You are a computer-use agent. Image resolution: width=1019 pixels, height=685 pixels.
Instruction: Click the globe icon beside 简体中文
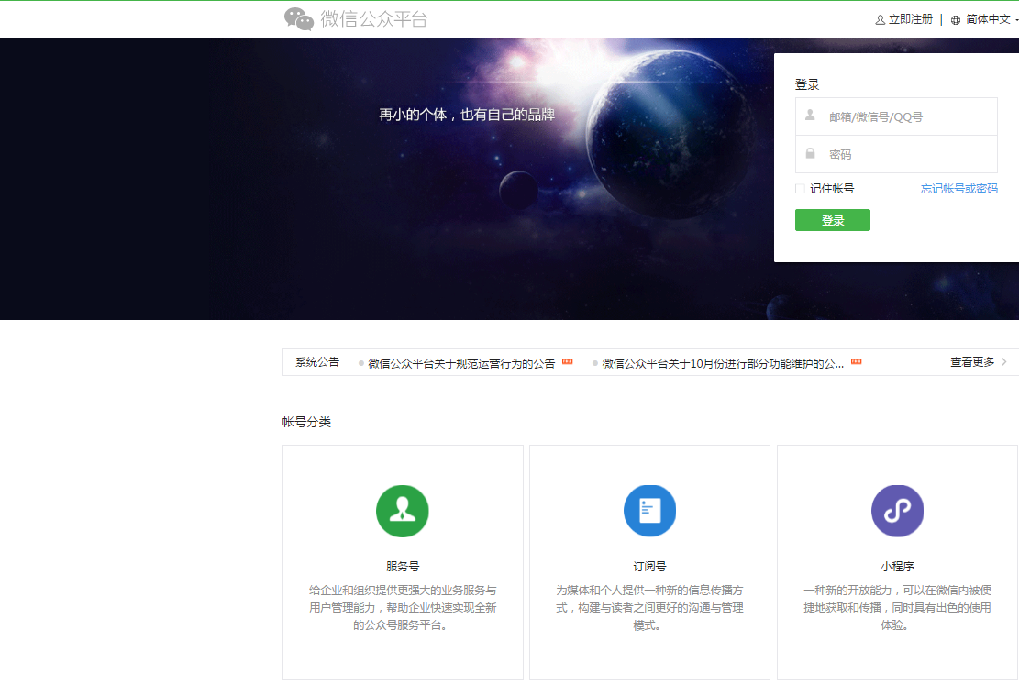tap(956, 19)
